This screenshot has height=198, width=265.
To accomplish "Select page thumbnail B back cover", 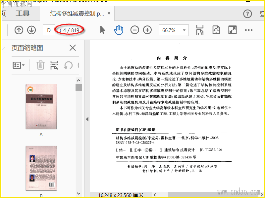I will (x=41, y=168).
